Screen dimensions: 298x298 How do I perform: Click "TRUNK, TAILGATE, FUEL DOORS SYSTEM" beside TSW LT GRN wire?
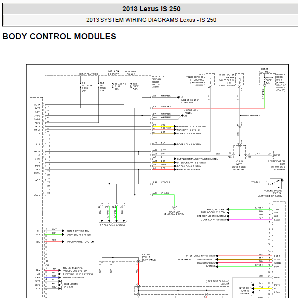(x=213, y=211)
